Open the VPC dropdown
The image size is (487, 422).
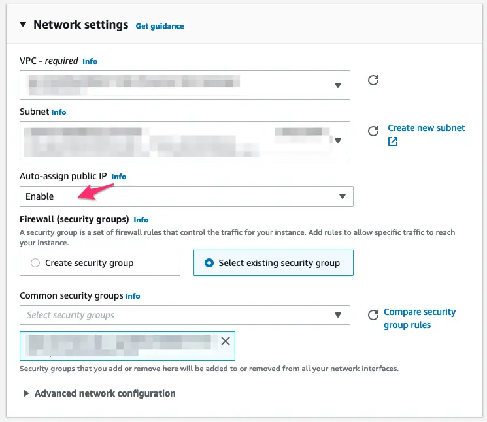coord(185,85)
